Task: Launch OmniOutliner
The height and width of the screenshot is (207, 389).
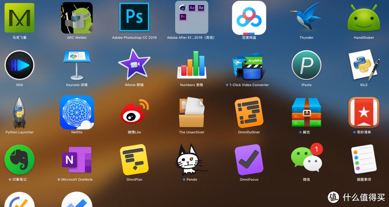Action: coord(249,112)
